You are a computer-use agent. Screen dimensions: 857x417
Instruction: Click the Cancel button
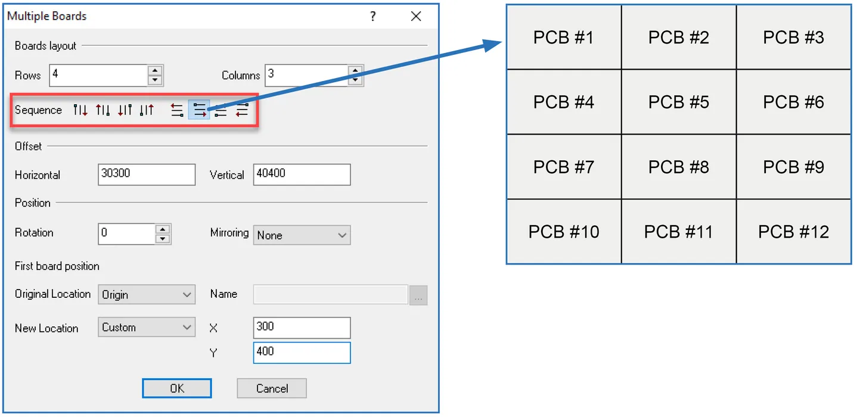point(272,388)
